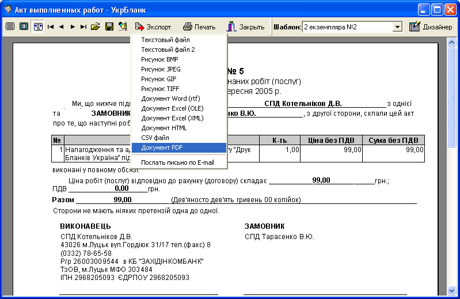This screenshot has width=460, height=299.
Task: Select the whole page view icon
Action: (24, 27)
